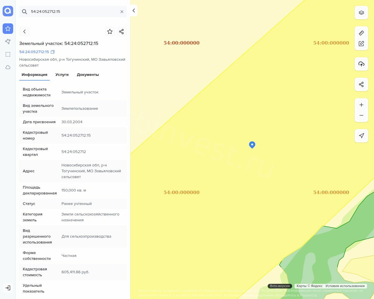Screen dimensions: 374x299
Task: Share the parcel card via share icon
Action: pos(122,32)
